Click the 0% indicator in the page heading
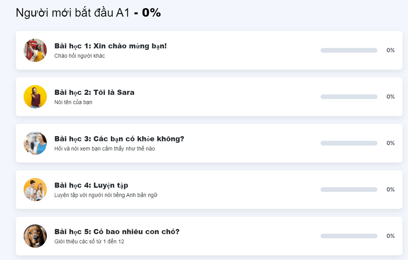The image size is (408, 260). 151,12
